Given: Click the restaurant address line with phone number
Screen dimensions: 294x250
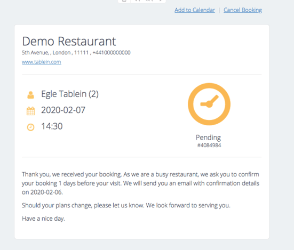Looking at the screenshot, I should click(76, 53).
